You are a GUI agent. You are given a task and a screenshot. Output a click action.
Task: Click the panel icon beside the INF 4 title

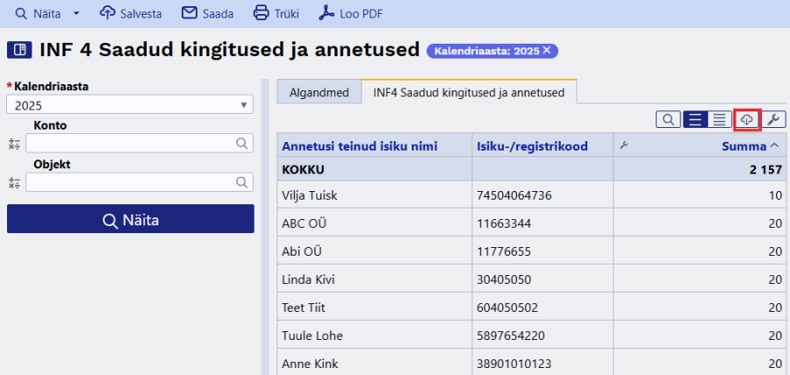point(19,50)
